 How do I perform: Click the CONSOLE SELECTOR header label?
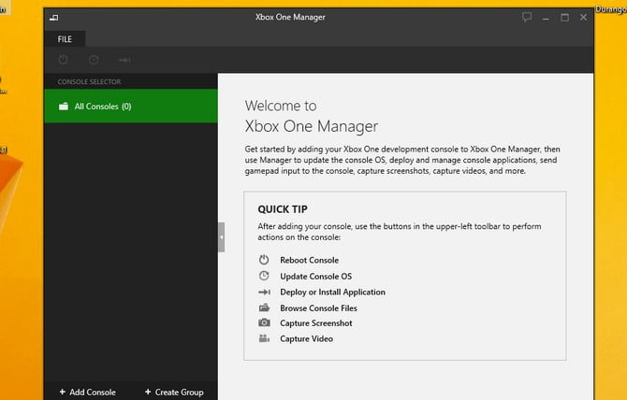pyautogui.click(x=89, y=82)
